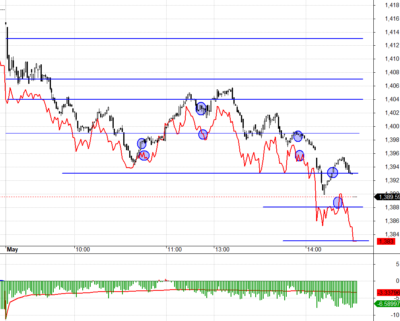Select the 10:00 time axis label

click(x=83, y=249)
